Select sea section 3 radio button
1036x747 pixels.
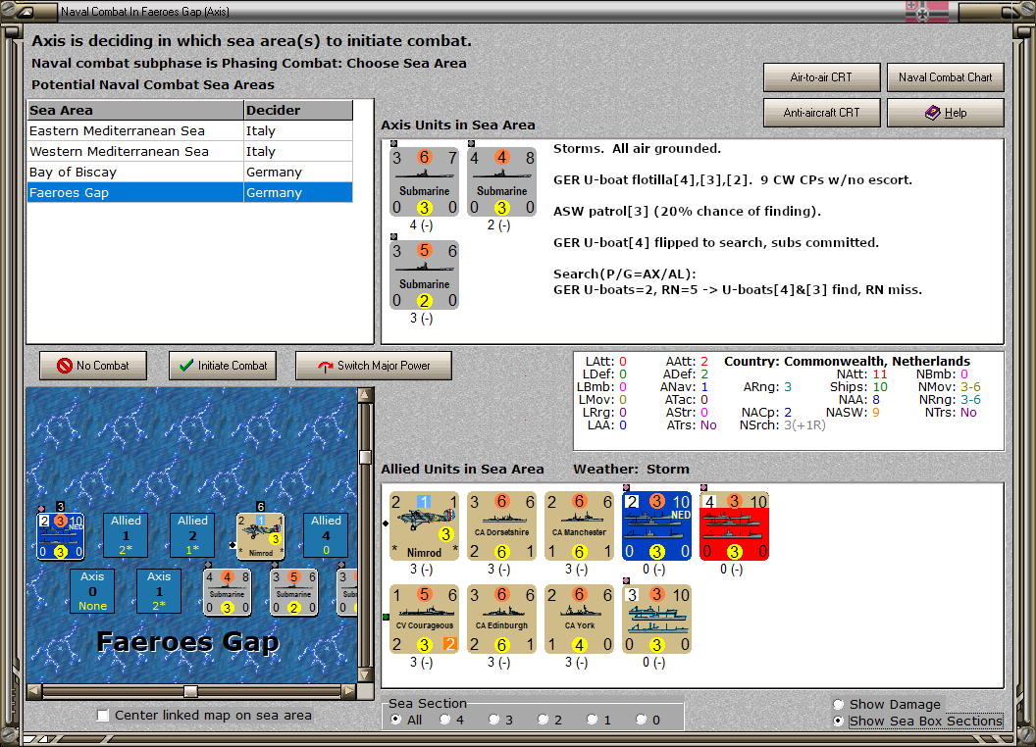coord(493,720)
